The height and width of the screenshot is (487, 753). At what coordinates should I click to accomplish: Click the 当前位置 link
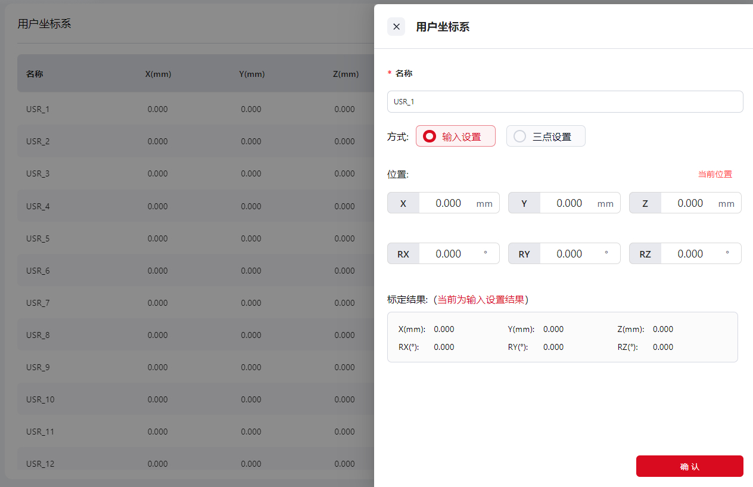coord(715,174)
